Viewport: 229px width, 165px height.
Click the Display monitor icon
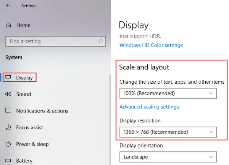[8, 77]
